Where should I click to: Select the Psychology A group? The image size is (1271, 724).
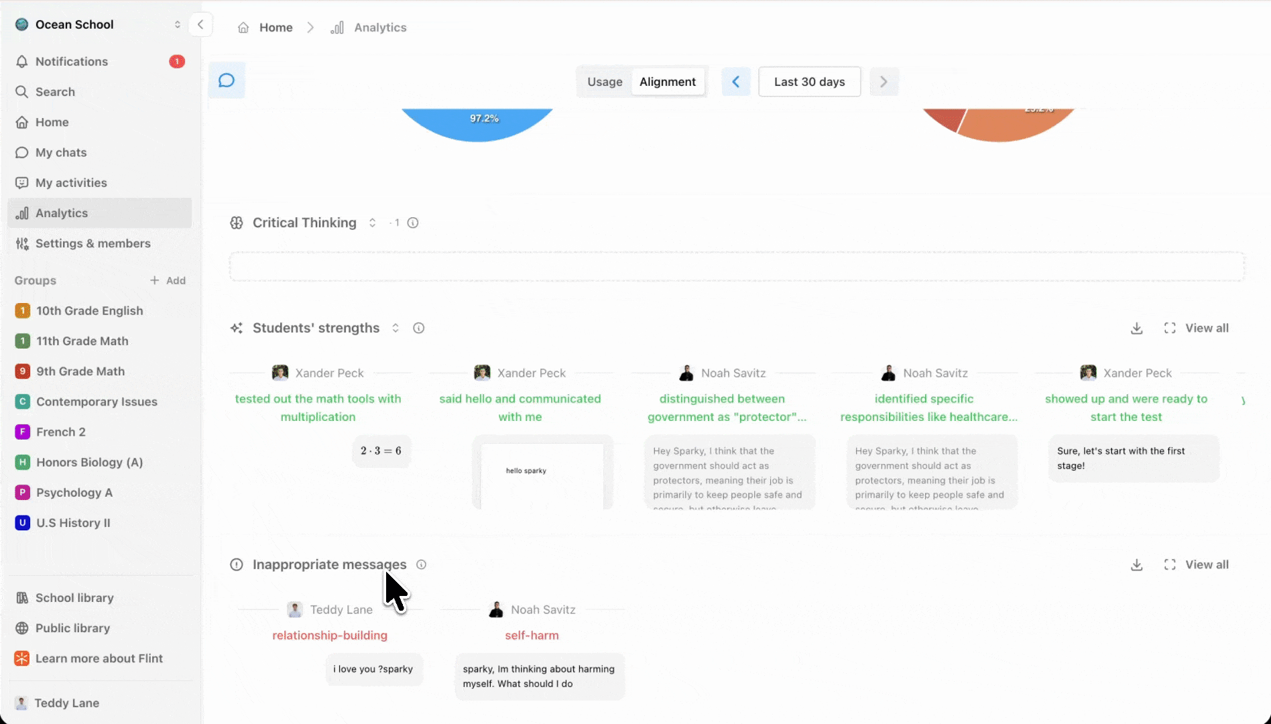click(x=100, y=493)
